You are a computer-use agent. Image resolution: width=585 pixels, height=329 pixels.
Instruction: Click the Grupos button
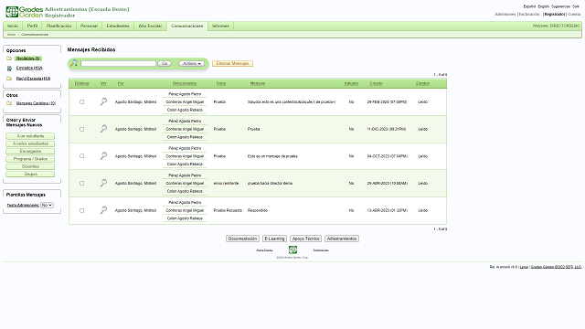click(30, 175)
